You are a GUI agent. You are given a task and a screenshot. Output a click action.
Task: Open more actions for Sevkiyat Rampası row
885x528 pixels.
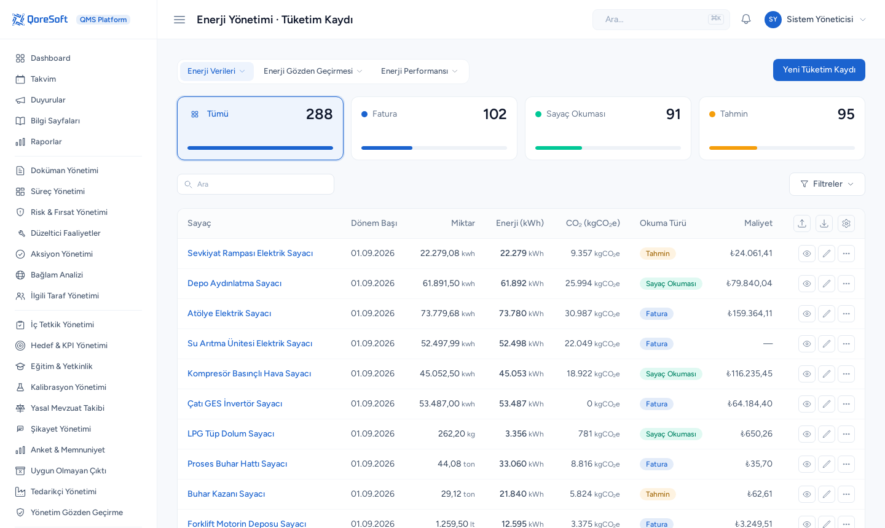(x=846, y=254)
